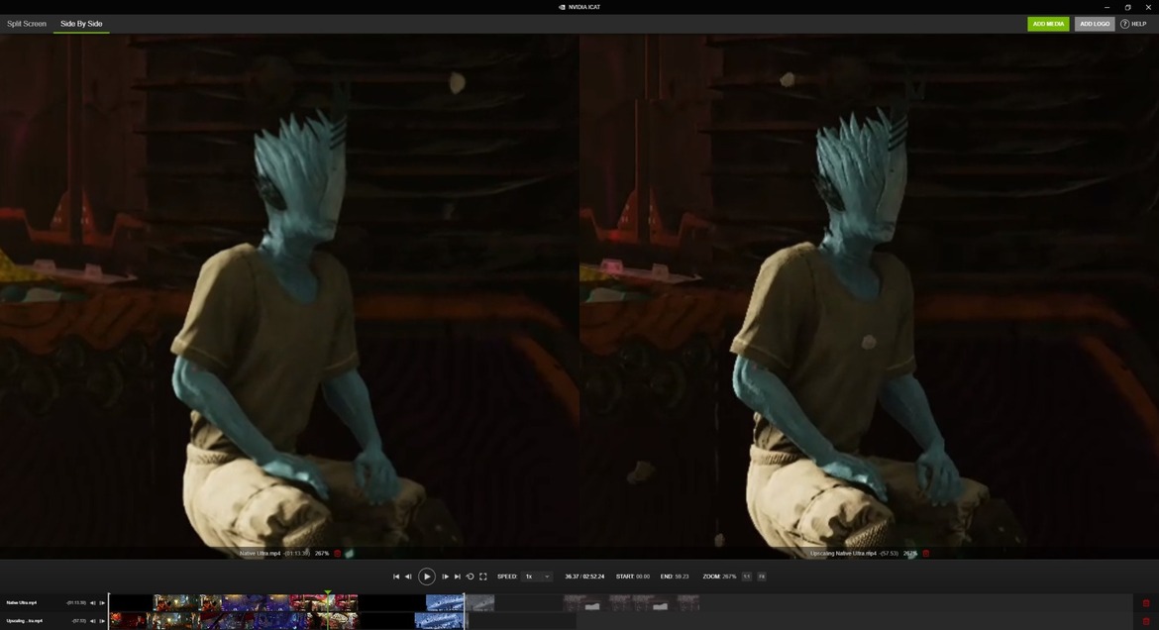
Task: Open the SPEED 1x dropdown
Action: point(537,577)
